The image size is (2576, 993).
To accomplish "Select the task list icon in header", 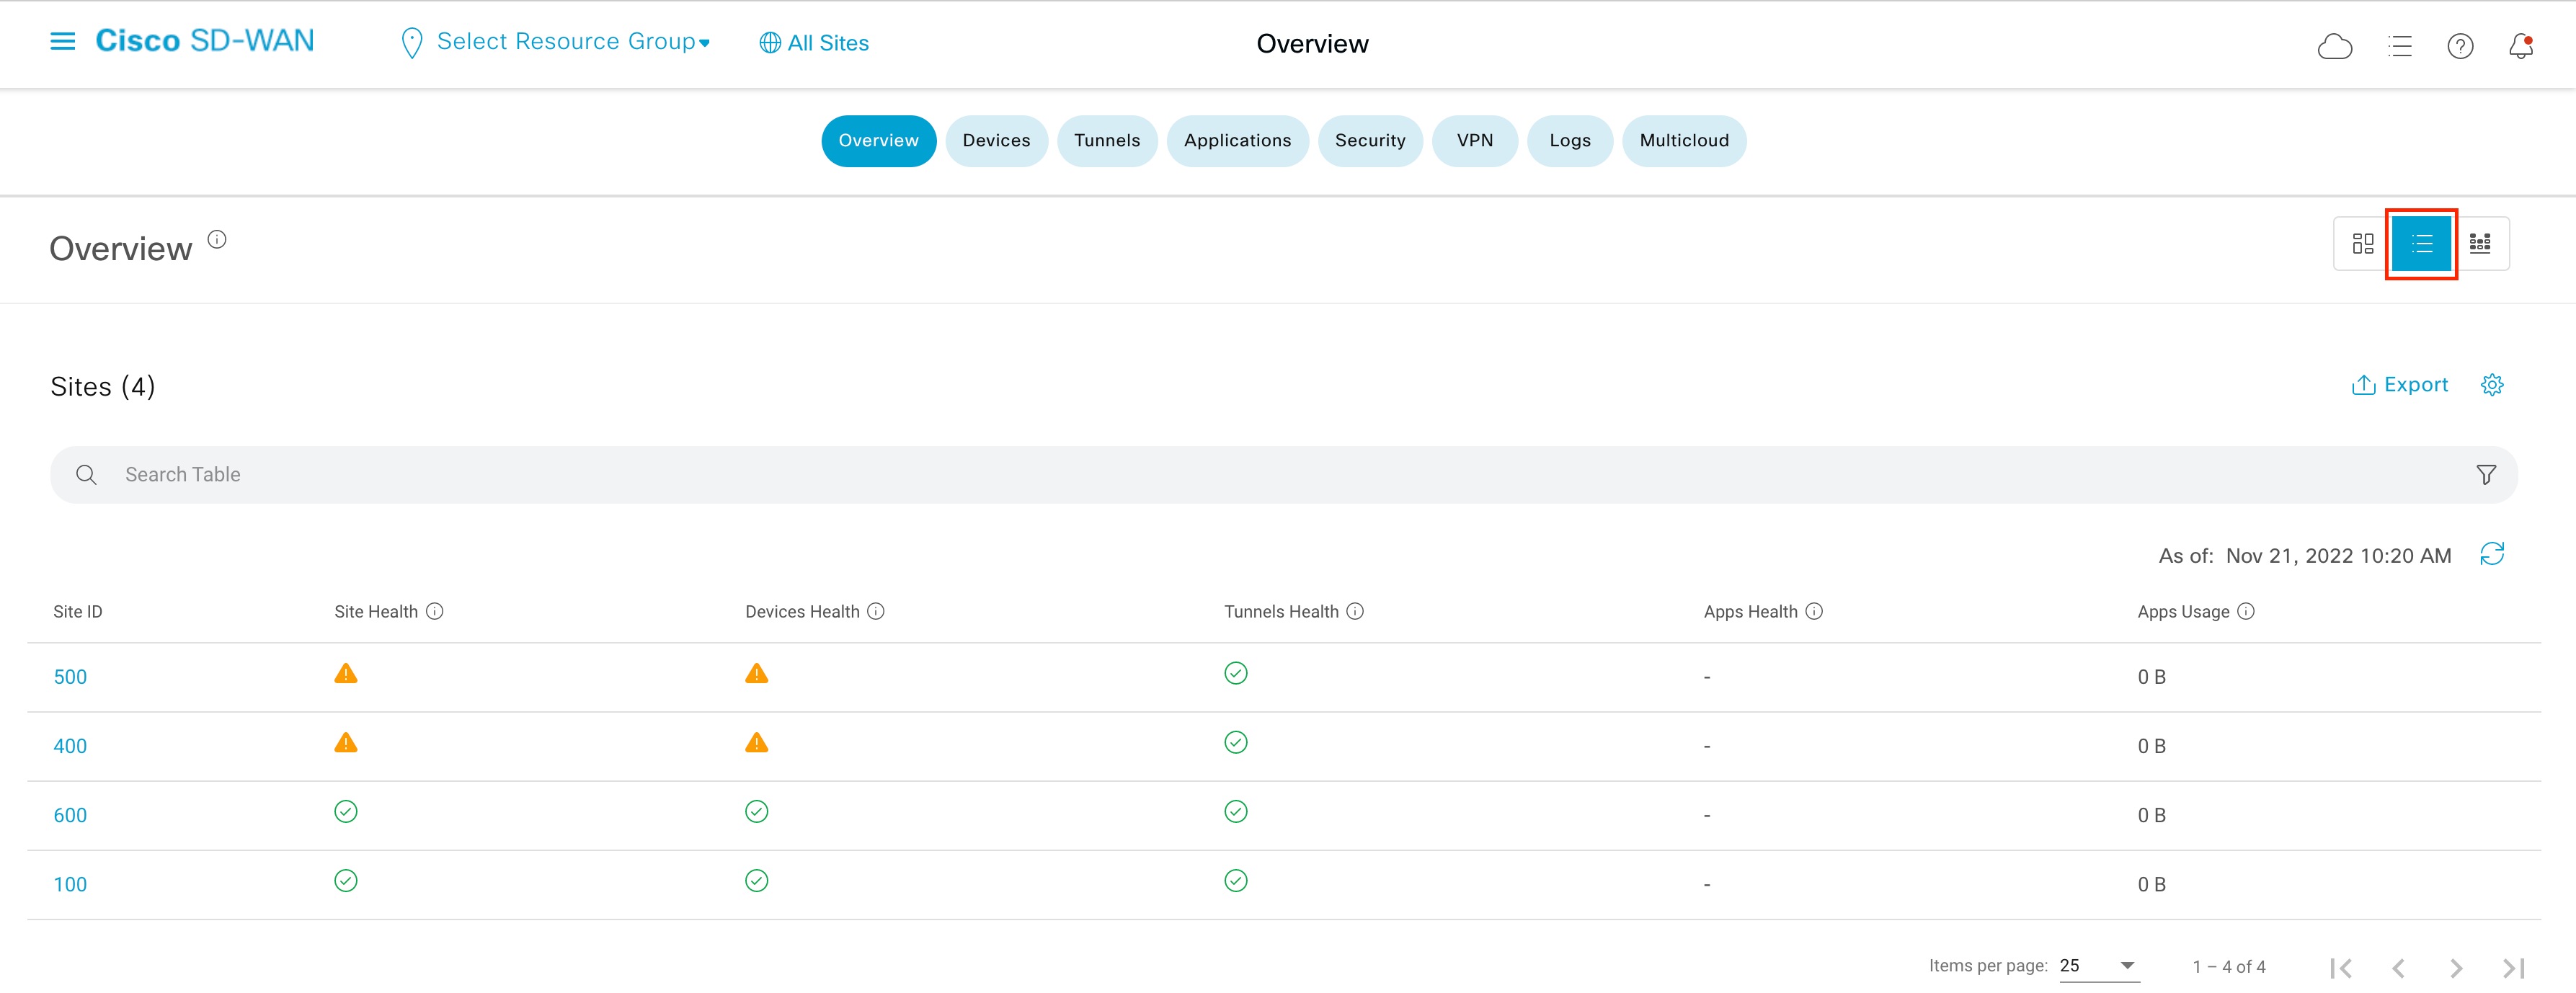I will (2400, 46).
